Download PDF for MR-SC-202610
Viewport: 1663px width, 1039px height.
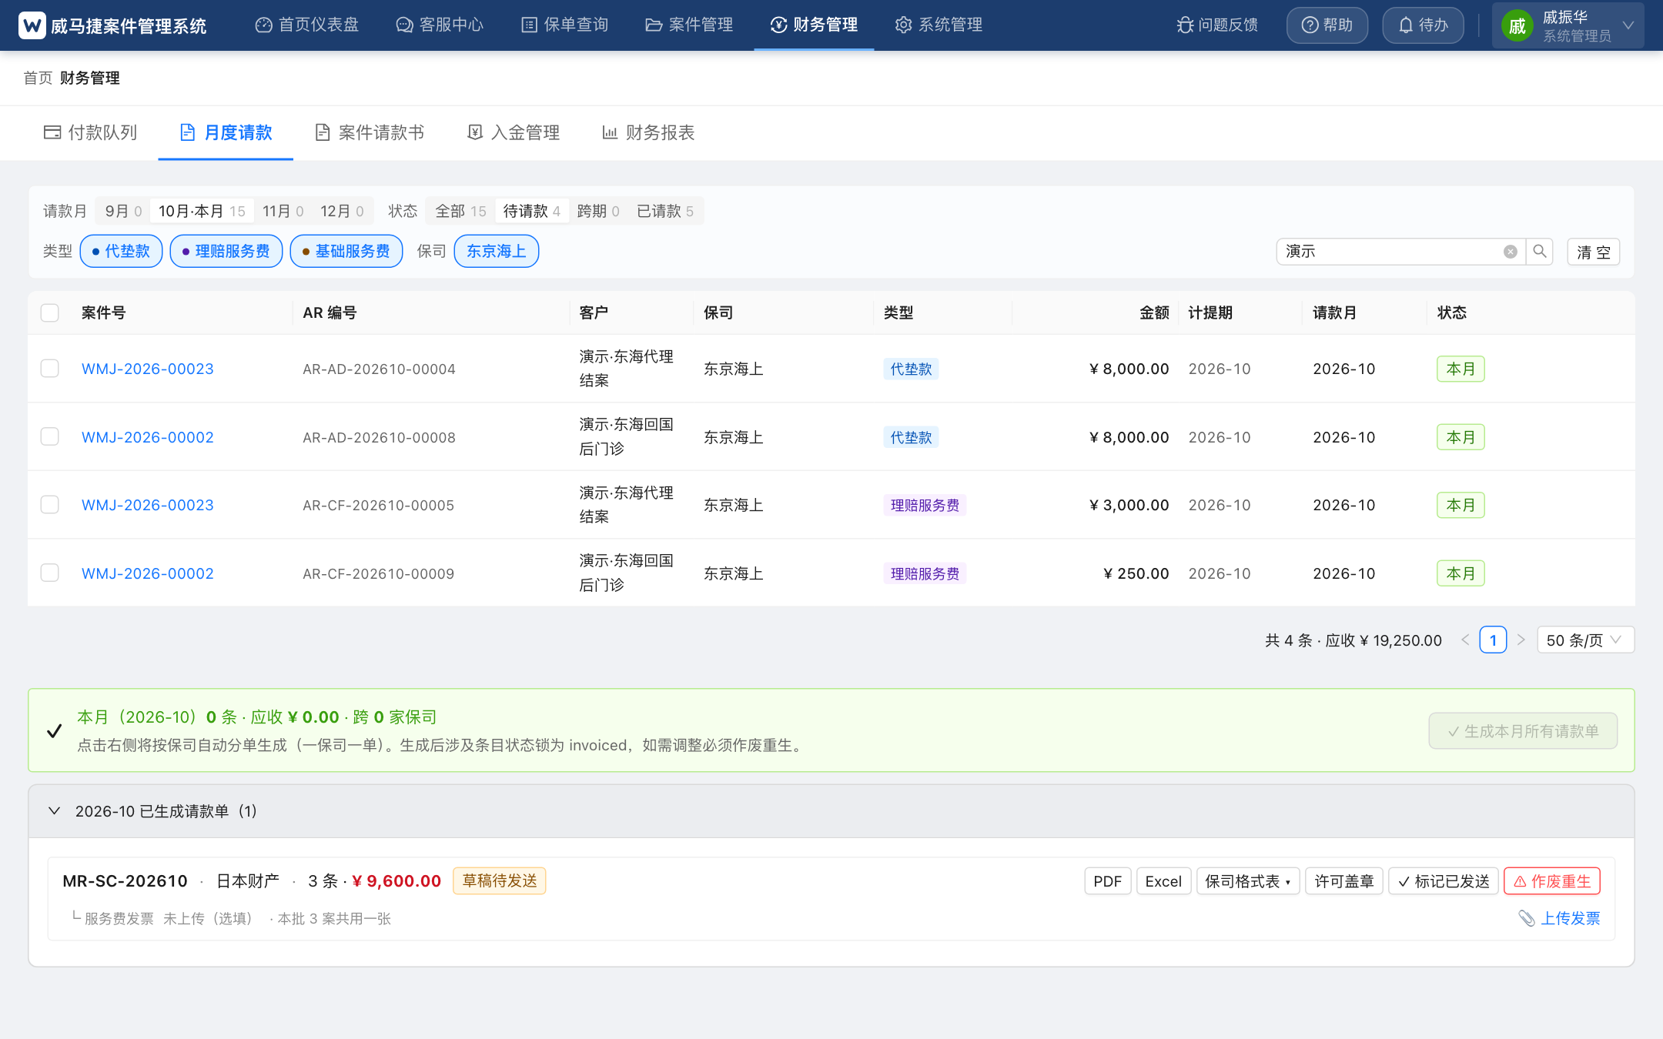click(x=1108, y=881)
